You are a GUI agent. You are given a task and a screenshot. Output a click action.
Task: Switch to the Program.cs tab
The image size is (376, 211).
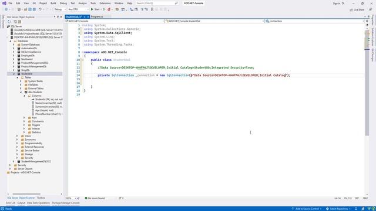pyautogui.click(x=97, y=17)
